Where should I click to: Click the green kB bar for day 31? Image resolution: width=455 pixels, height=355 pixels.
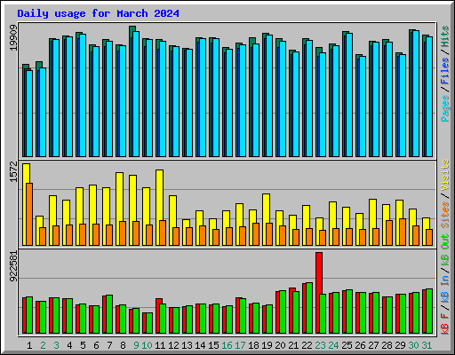(429, 312)
